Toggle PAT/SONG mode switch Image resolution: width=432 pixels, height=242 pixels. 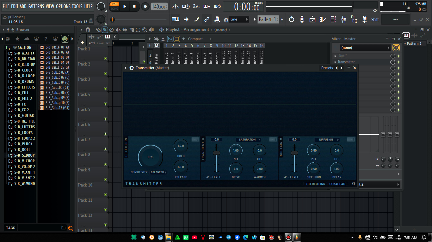coord(114,6)
